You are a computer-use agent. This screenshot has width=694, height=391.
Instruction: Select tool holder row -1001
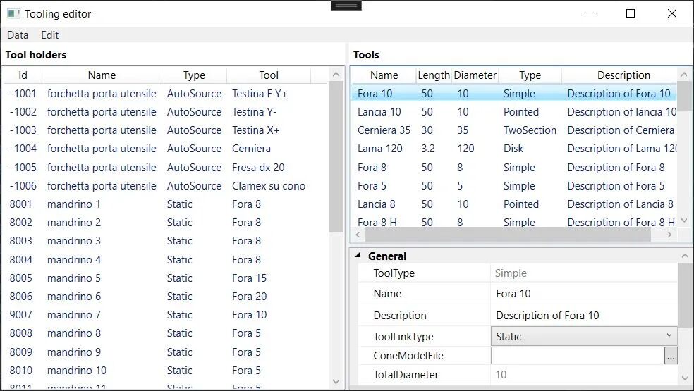tap(166, 94)
